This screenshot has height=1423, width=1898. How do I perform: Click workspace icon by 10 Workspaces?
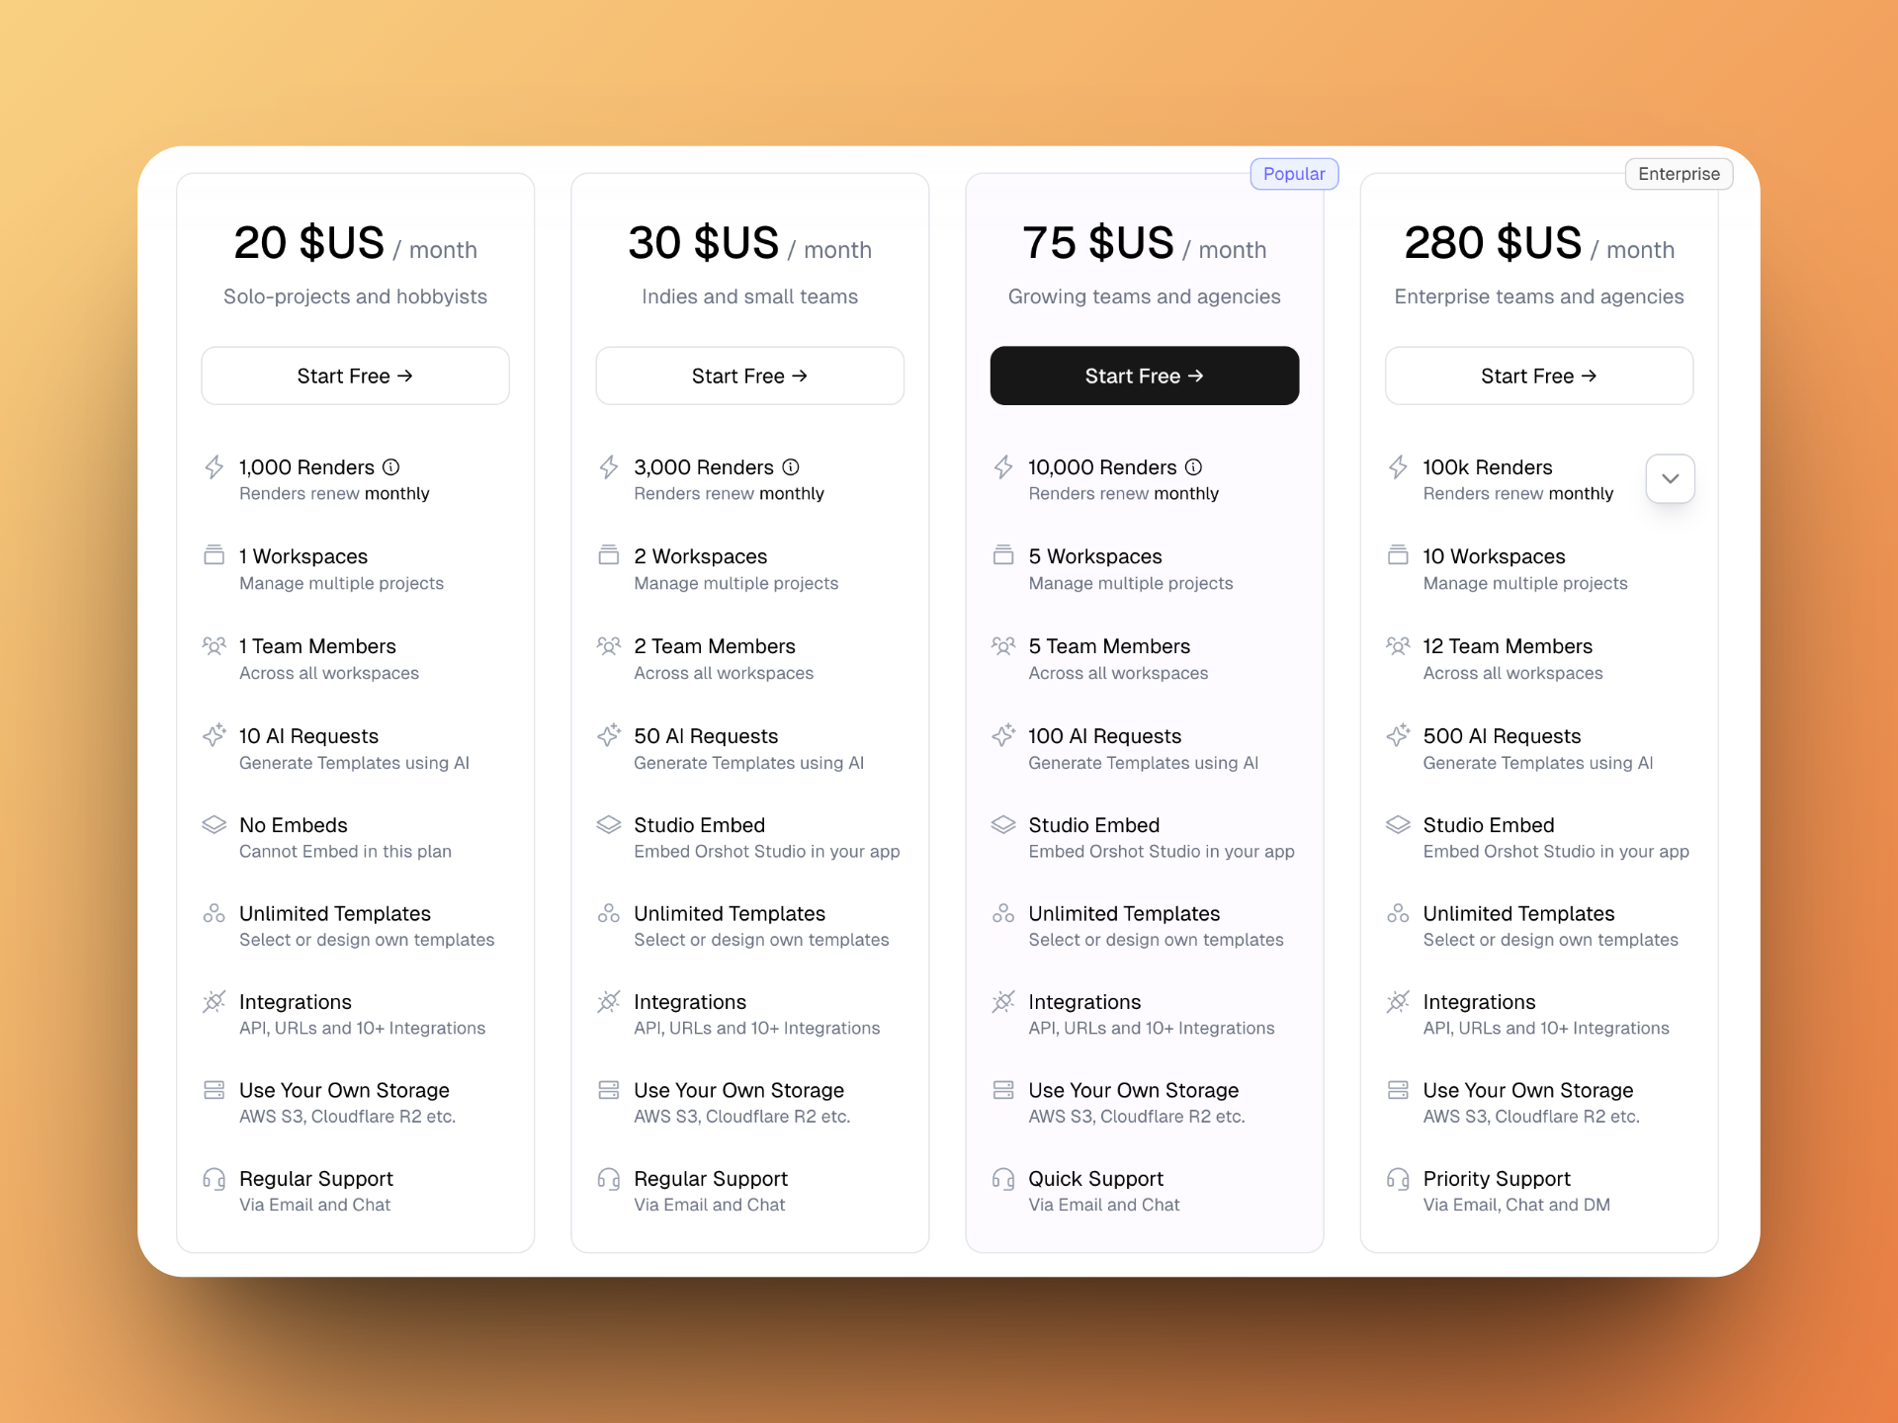(1398, 555)
